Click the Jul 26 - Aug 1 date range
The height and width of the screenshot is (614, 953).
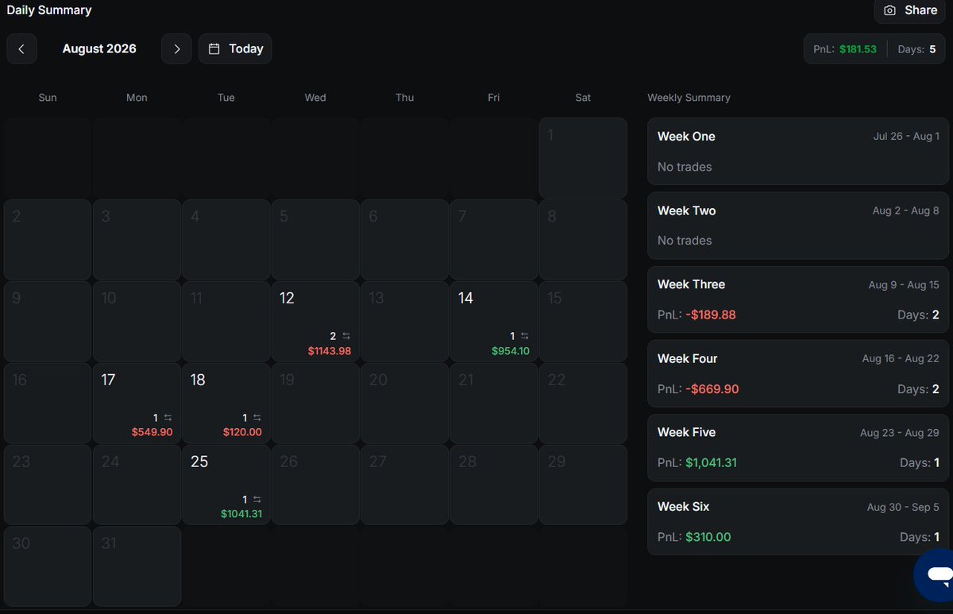906,137
